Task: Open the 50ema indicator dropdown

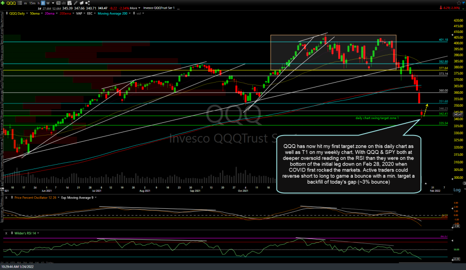Action: point(42,14)
